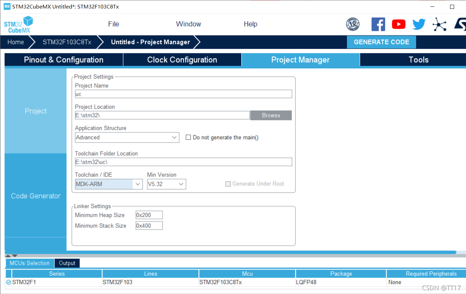
Task: Click the ST logo icon
Action: point(460,24)
